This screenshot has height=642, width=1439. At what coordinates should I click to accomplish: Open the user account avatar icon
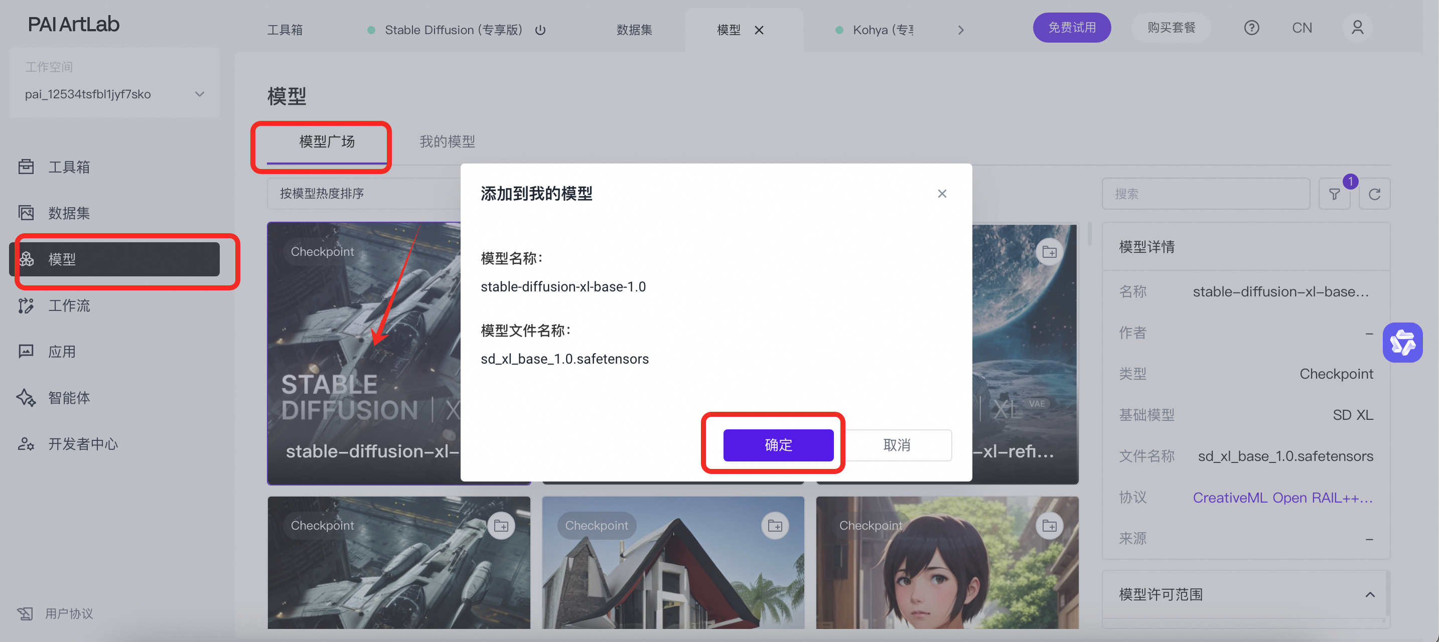1357,28
